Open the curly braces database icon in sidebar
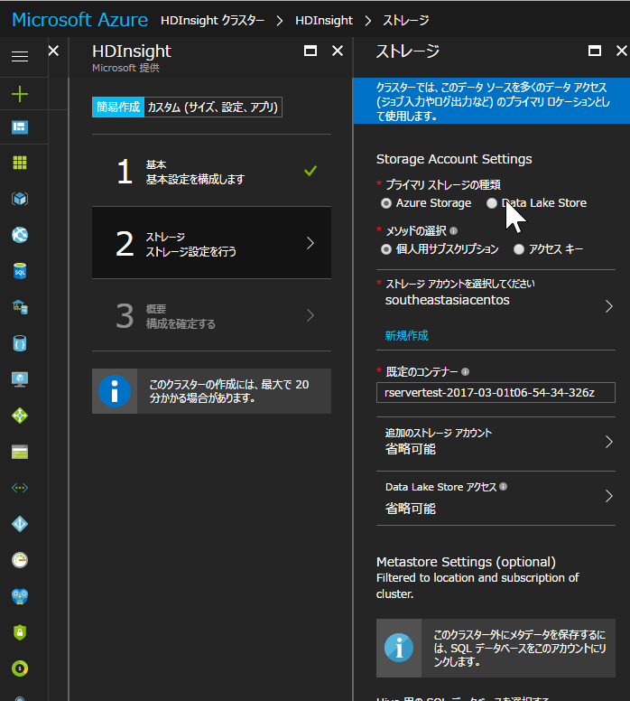 20,343
